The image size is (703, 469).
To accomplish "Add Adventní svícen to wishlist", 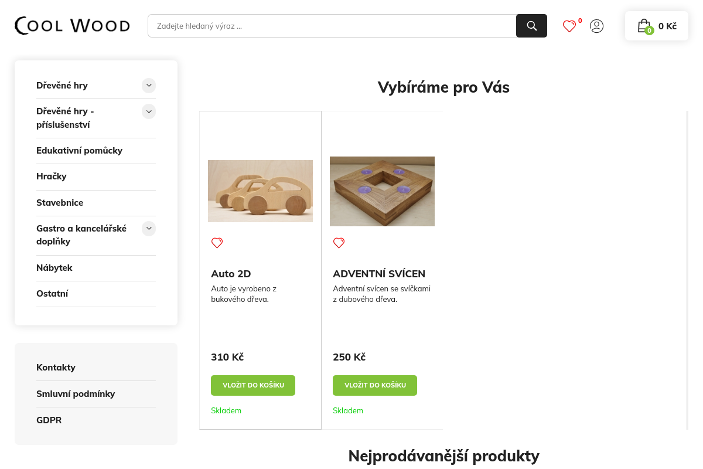I will pyautogui.click(x=339, y=243).
